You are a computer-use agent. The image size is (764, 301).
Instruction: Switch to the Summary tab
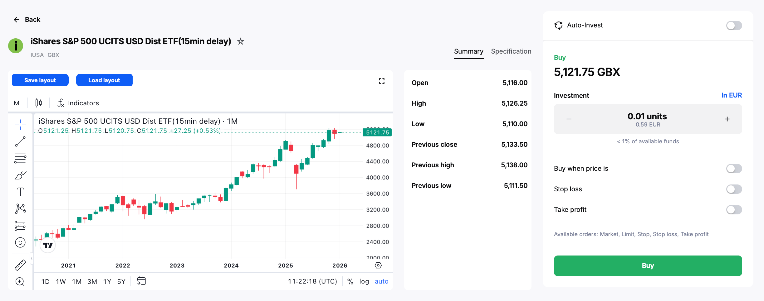468,51
